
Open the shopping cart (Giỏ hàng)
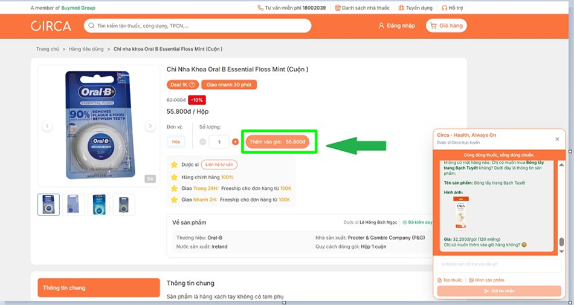point(446,26)
